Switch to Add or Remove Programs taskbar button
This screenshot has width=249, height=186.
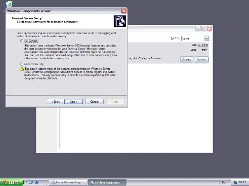click(68, 183)
